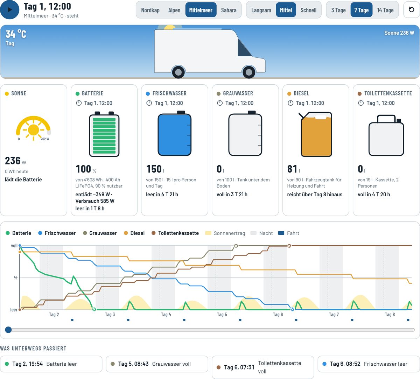Jump to event 'Toilettenkassette voll' at Tag 6

(263, 367)
